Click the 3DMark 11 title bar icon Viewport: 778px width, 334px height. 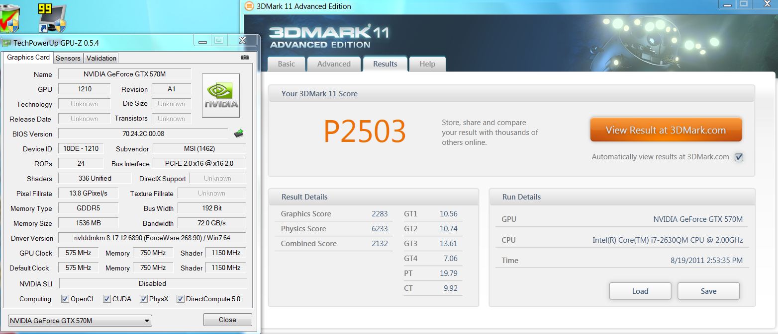249,6
